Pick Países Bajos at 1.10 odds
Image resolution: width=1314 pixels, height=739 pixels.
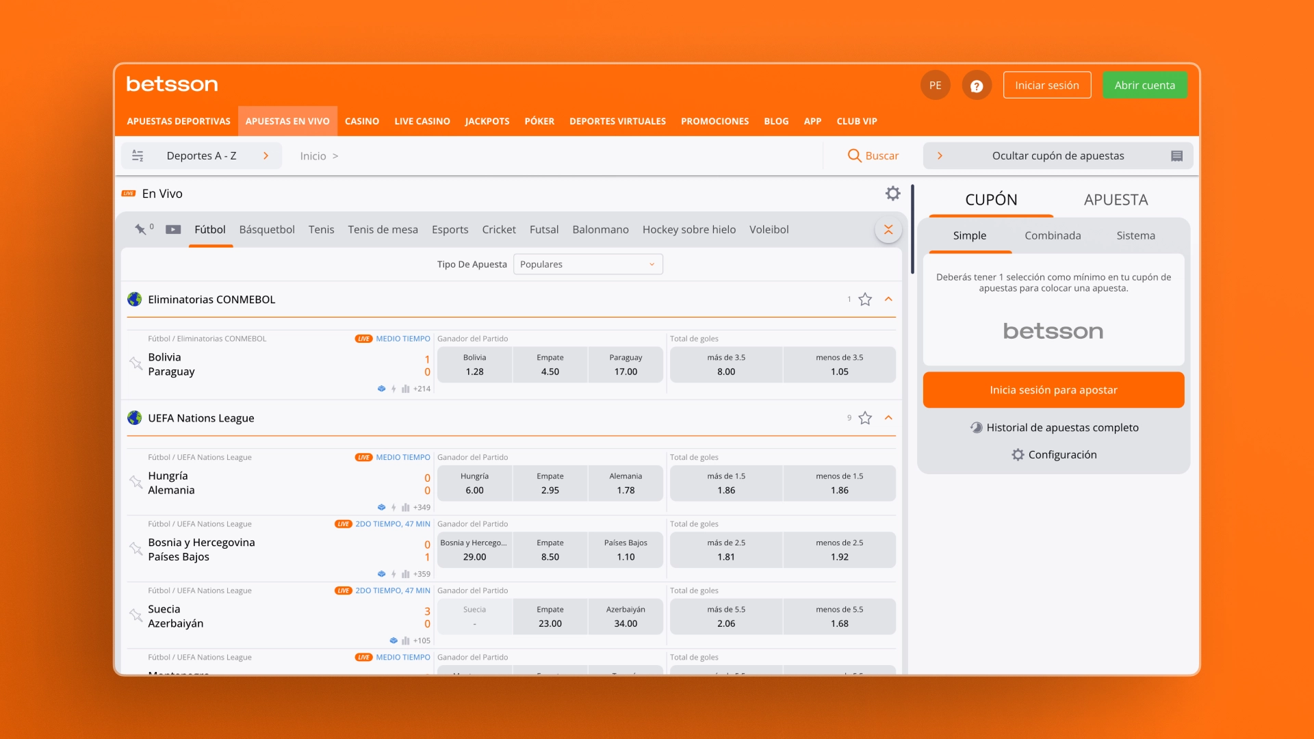(626, 549)
